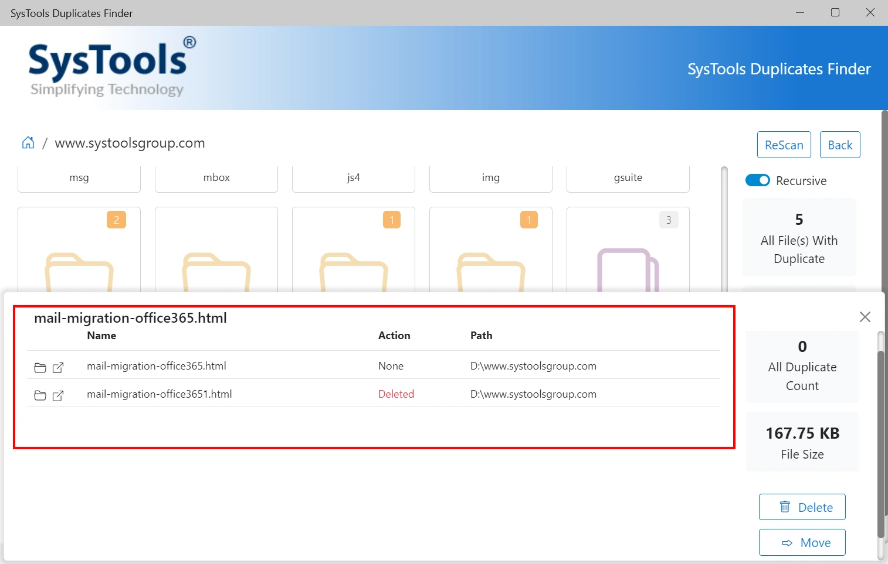Move the selected duplicates
Screen dimensions: 888x564
802,542
